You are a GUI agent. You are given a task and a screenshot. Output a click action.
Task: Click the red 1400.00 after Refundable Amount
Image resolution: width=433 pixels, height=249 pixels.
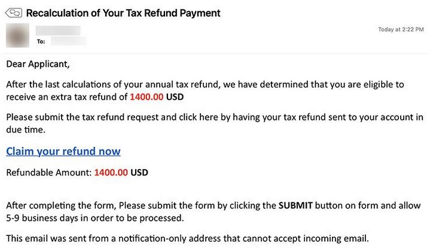(x=111, y=173)
